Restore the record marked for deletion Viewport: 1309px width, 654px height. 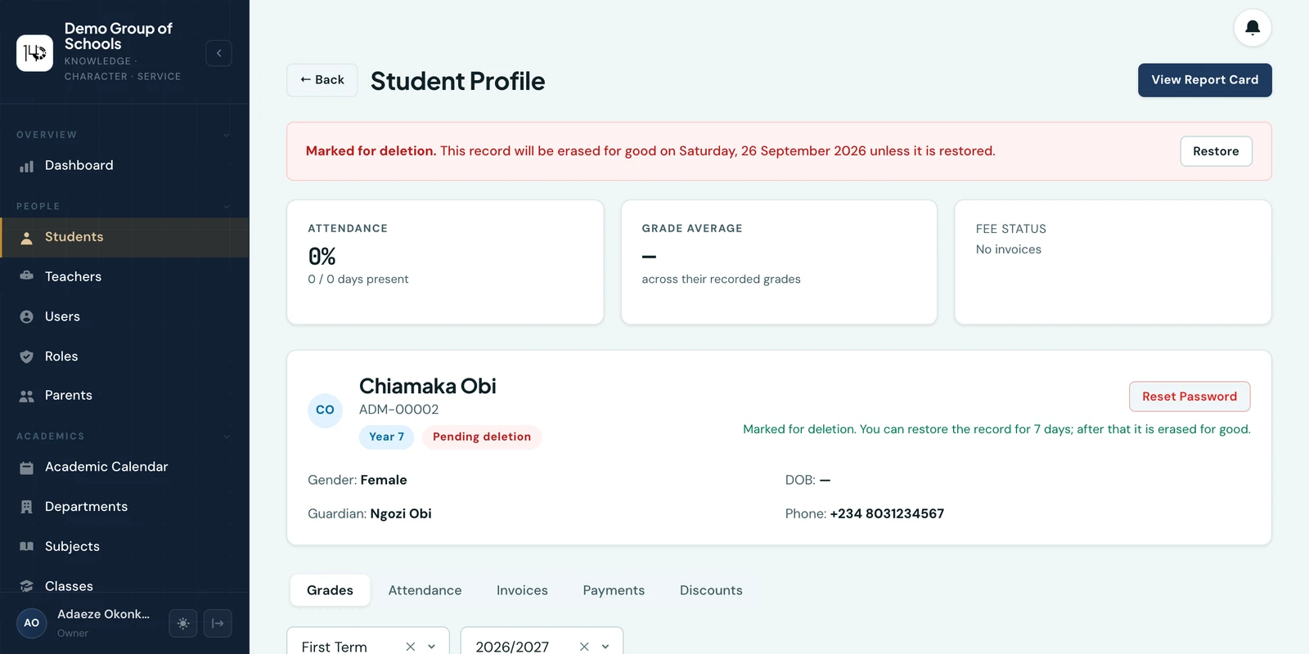click(1216, 151)
